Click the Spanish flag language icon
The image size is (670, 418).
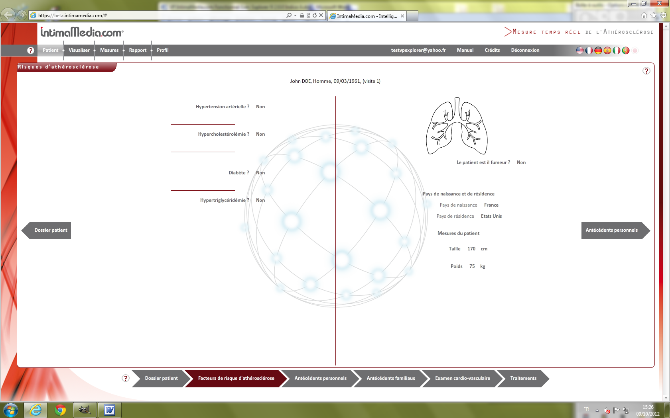607,51
